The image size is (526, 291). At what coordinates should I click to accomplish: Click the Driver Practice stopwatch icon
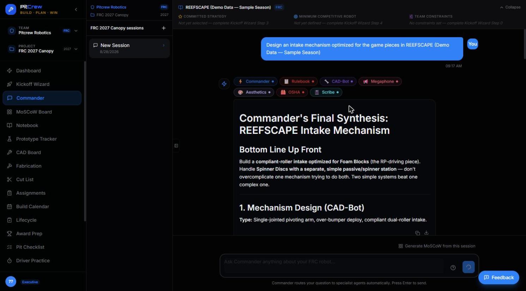pyautogui.click(x=10, y=261)
